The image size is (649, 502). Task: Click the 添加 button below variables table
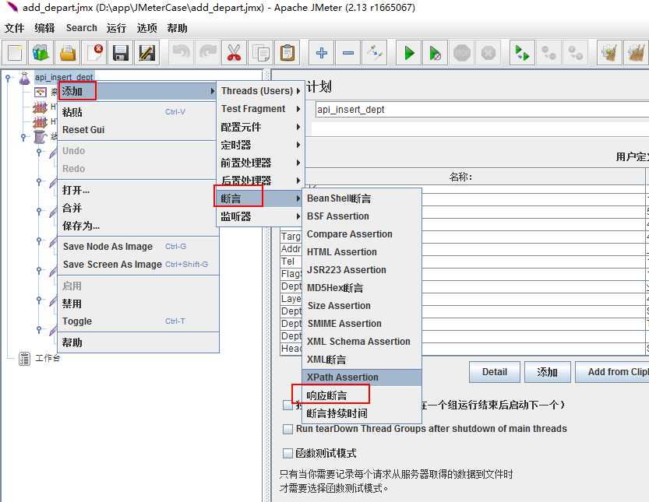(547, 372)
